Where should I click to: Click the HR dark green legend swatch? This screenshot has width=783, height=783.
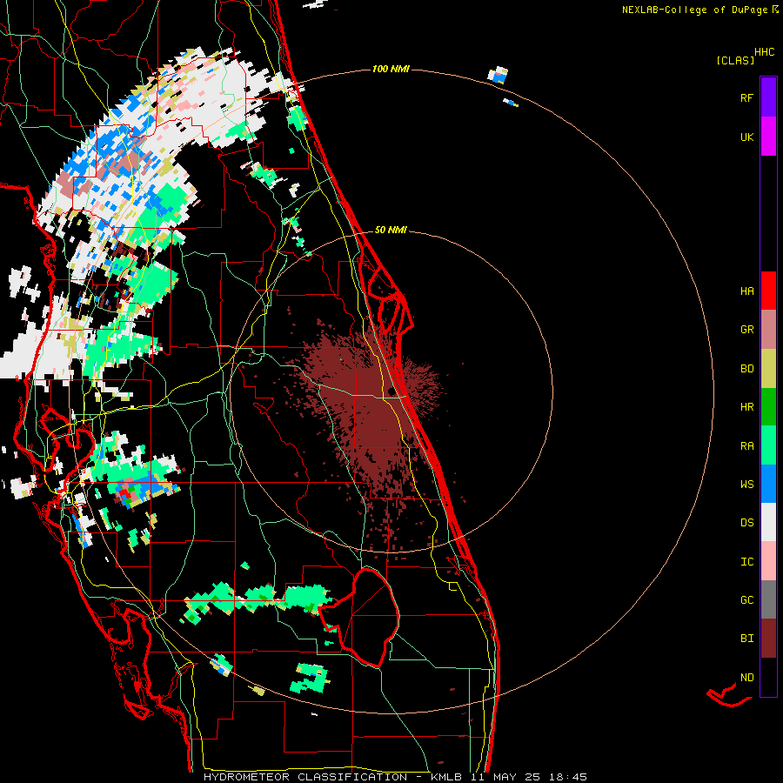(x=768, y=407)
